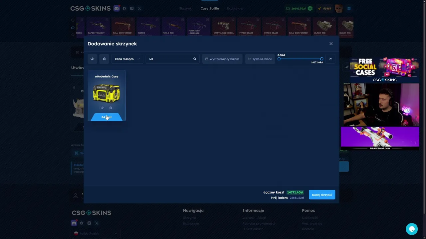Image resolution: width=426 pixels, height=239 pixels.
Task: Click the green plus deposit icon
Action: [310, 8]
